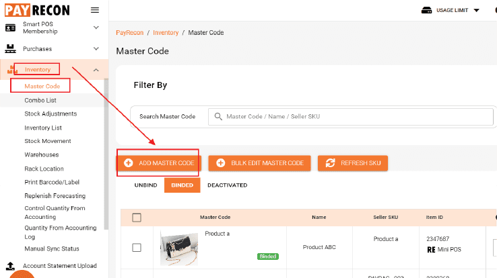The height and width of the screenshot is (278, 497).
Task: Tick the checkbox for Product a row
Action: pos(137,247)
